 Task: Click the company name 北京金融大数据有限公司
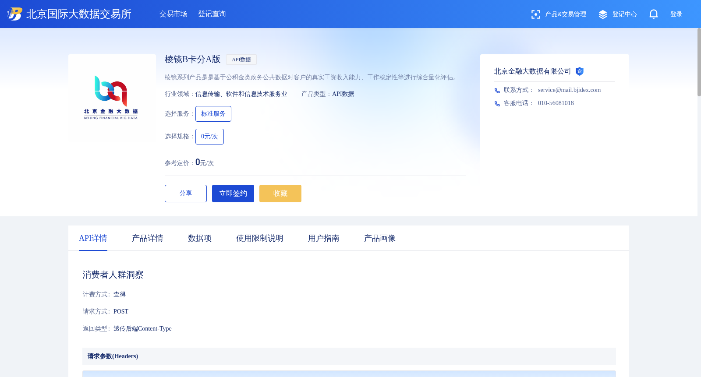[x=532, y=71]
